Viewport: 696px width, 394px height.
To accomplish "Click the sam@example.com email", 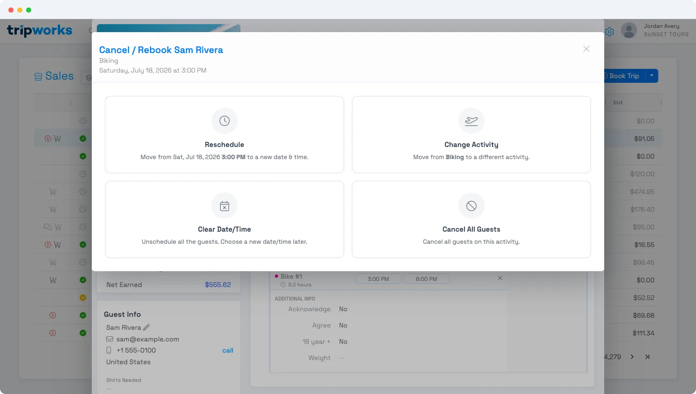I will pos(148,339).
